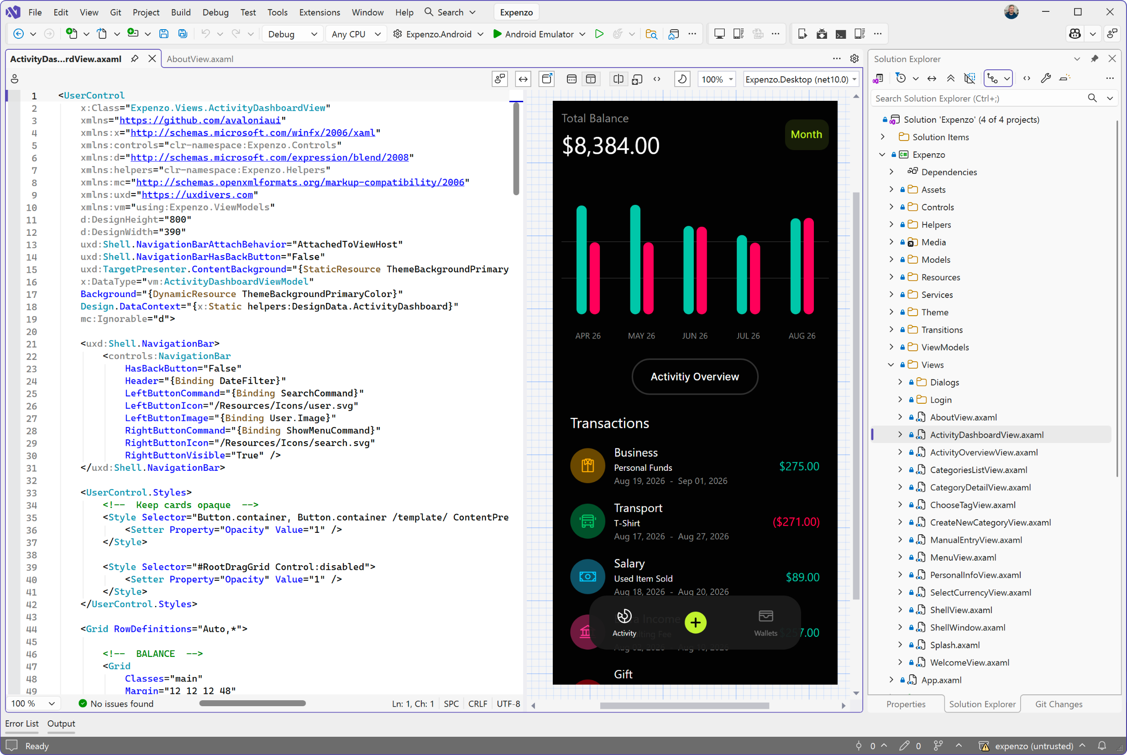Open the Expenzo.Desktop (net10.0) target dropdown
1127x755 pixels.
coord(801,79)
